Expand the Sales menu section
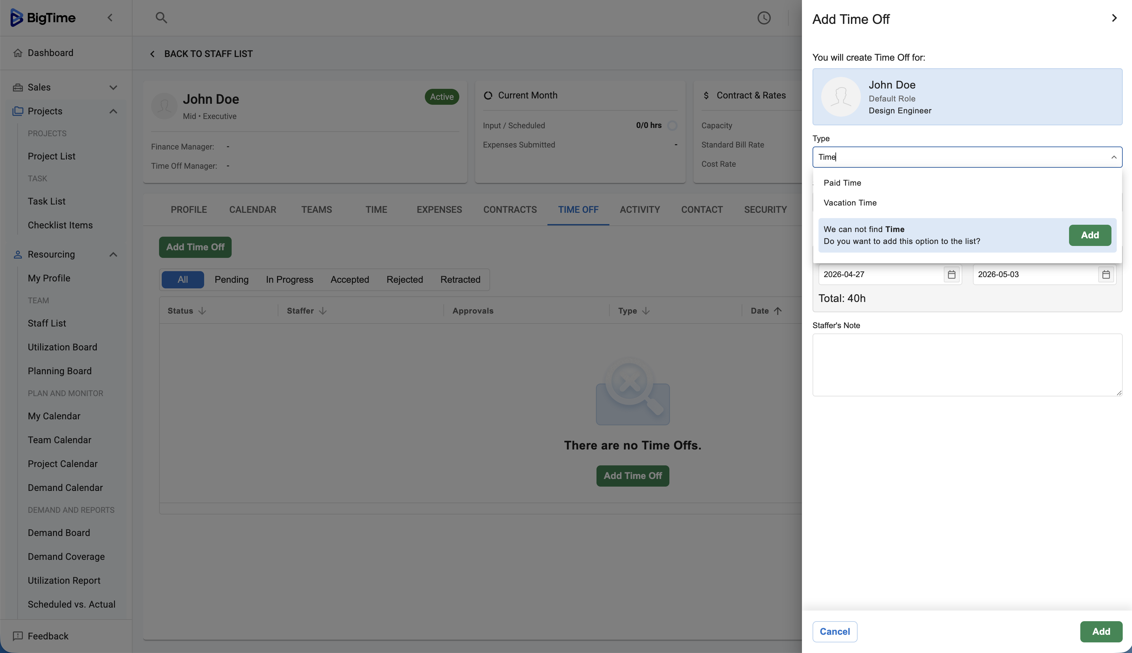Screen dimensions: 1132x653 [113, 88]
